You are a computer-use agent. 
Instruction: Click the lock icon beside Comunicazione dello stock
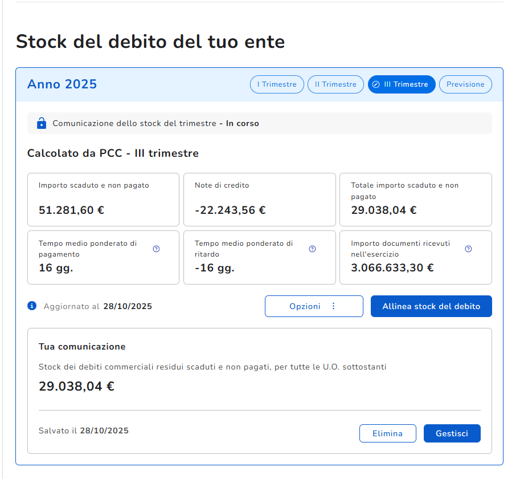[x=41, y=123]
